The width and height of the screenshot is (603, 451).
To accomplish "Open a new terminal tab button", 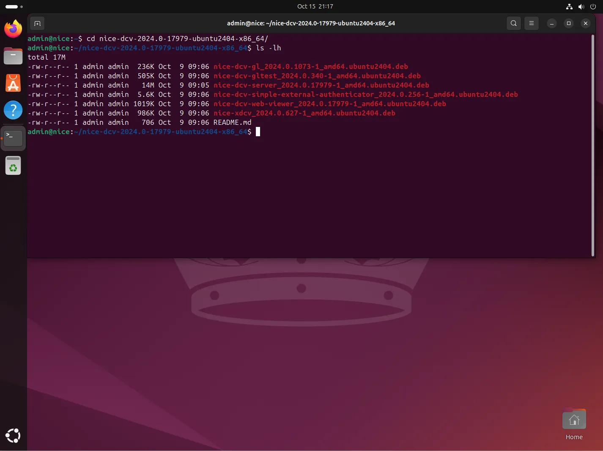I will tap(38, 23).
